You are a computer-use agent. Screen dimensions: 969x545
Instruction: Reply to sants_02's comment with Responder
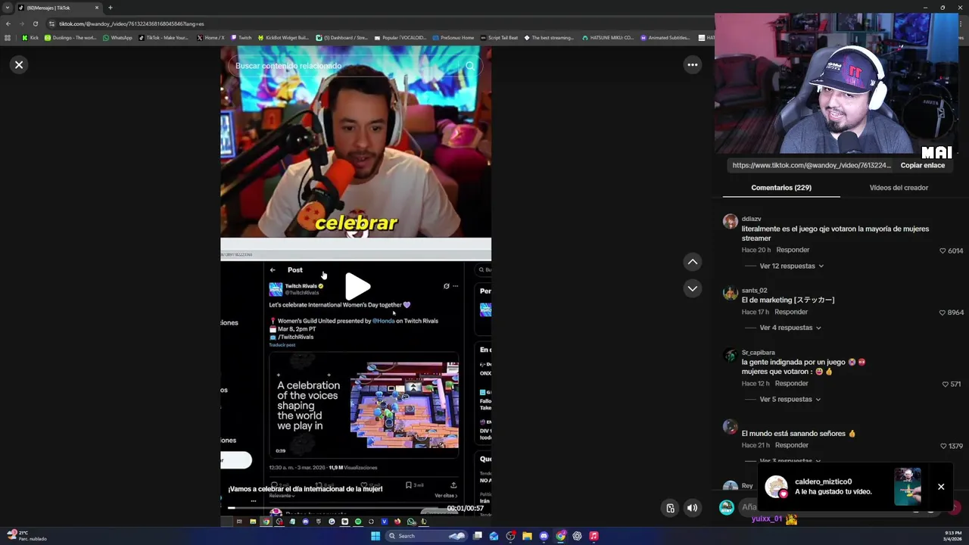790,312
